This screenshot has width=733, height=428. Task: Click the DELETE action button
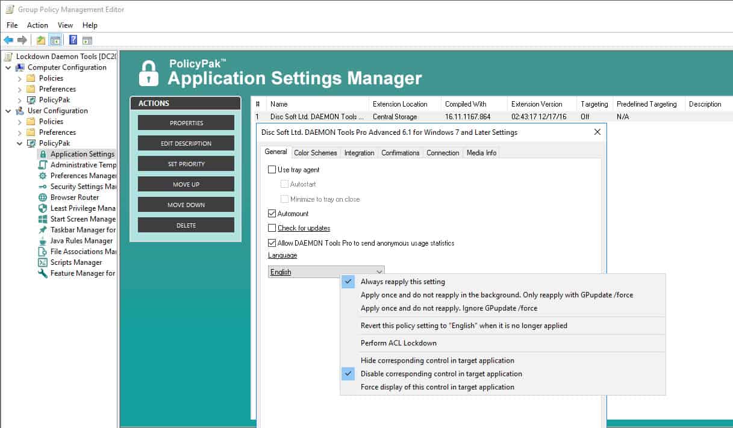coord(186,225)
